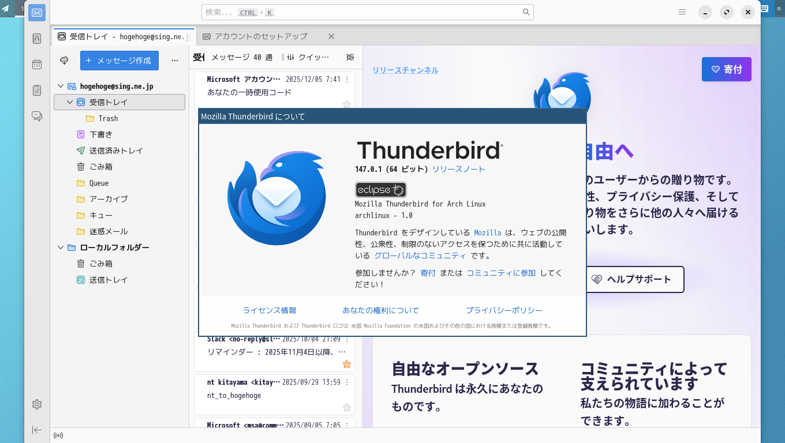Open the ライセンス情報 link

[270, 310]
